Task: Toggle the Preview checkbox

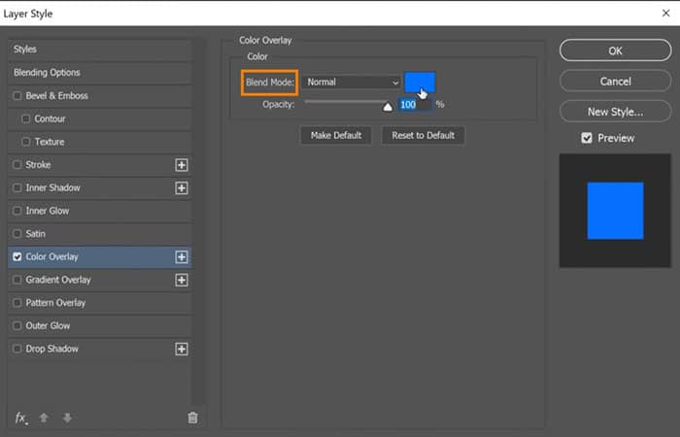Action: 587,138
